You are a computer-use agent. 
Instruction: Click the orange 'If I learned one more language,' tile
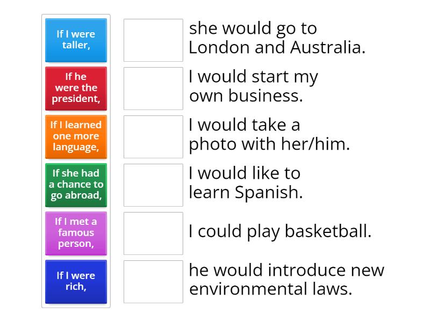click(76, 136)
